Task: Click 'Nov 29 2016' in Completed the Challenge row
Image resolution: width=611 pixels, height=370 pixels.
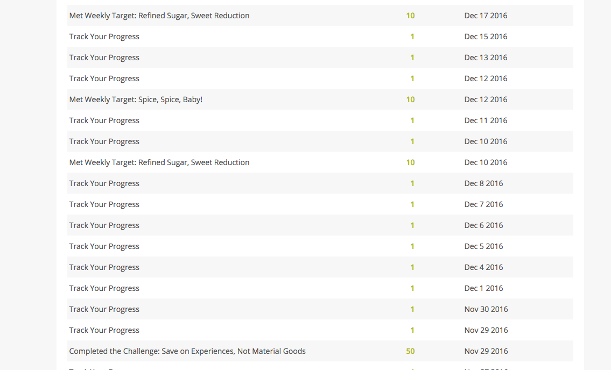Action: 486,351
